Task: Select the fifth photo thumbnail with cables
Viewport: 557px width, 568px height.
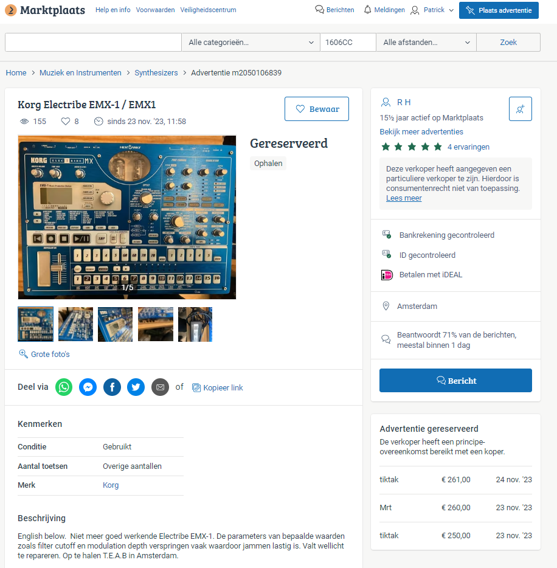Action: (195, 324)
